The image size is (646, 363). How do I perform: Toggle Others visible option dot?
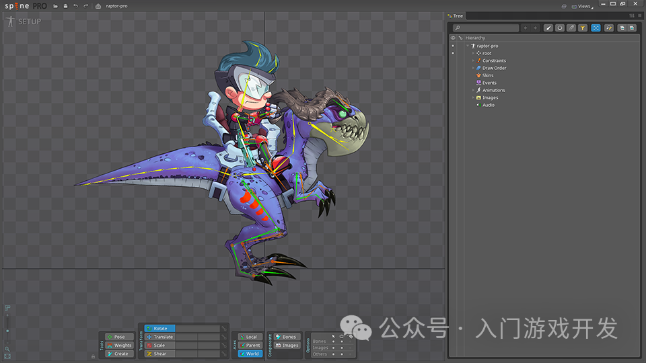click(x=342, y=354)
